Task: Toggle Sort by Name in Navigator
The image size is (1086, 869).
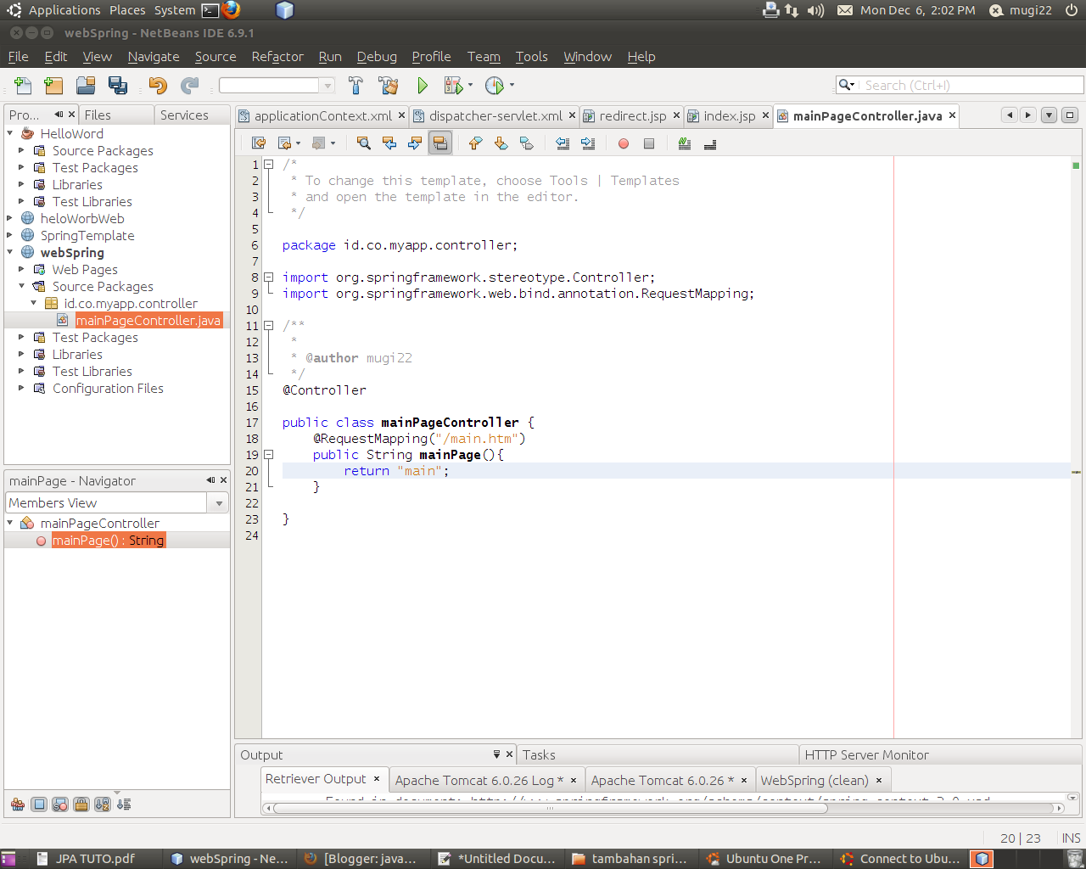Action: coord(103,805)
